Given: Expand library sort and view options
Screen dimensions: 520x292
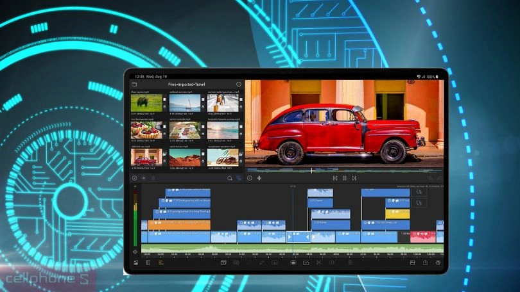Looking at the screenshot, I should (x=239, y=178).
